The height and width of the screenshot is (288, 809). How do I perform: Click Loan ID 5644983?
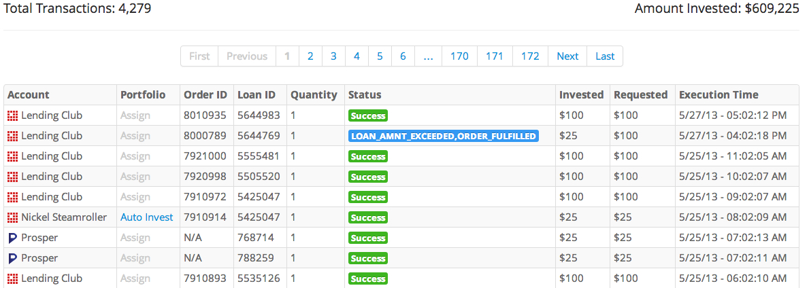coord(259,115)
